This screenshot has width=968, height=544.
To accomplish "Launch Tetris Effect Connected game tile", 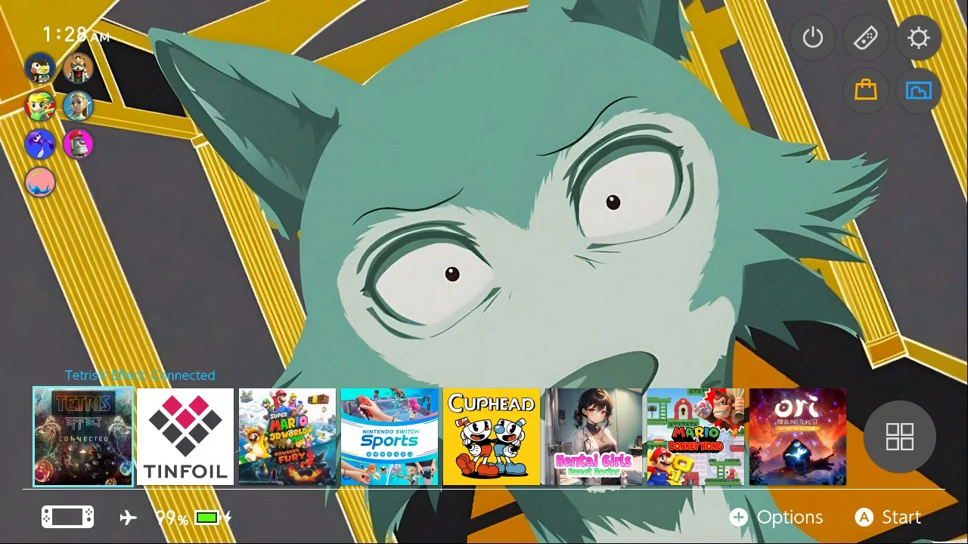I will pyautogui.click(x=83, y=437).
